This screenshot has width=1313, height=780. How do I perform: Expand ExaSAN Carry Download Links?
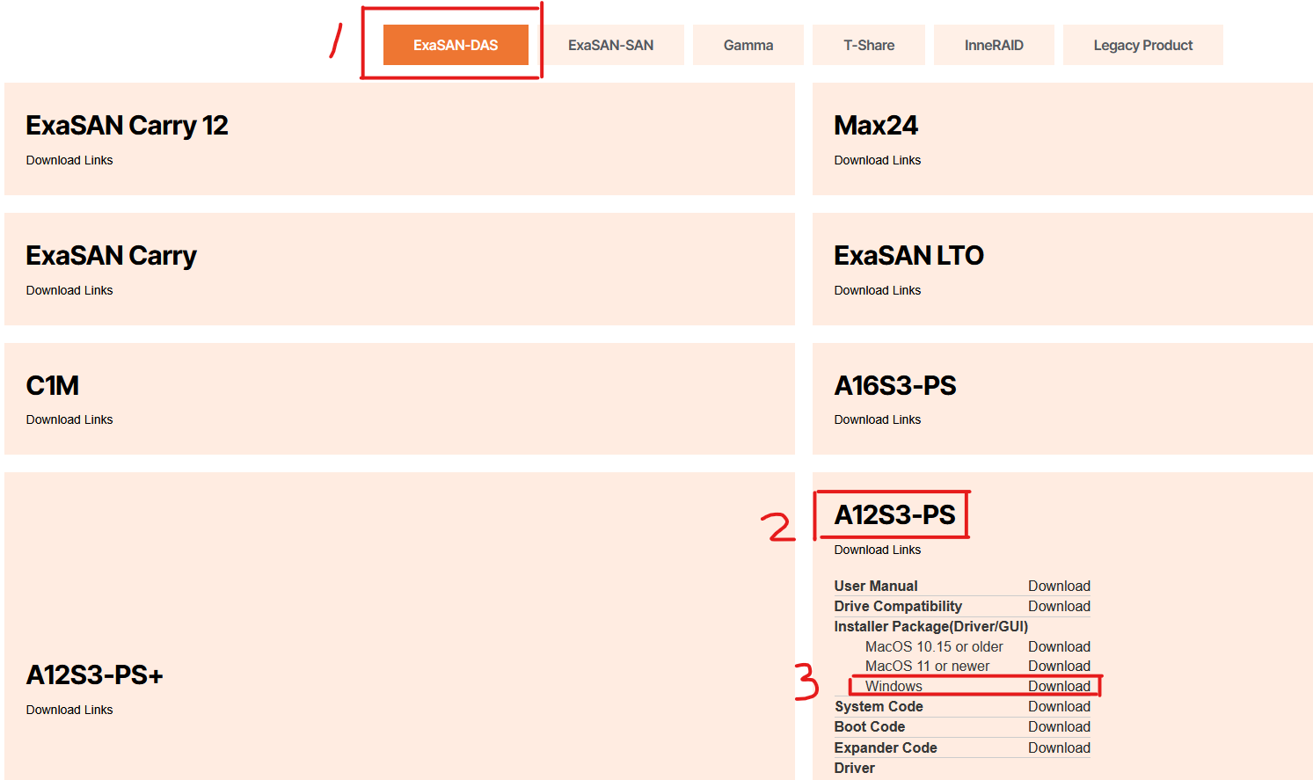pyautogui.click(x=69, y=290)
